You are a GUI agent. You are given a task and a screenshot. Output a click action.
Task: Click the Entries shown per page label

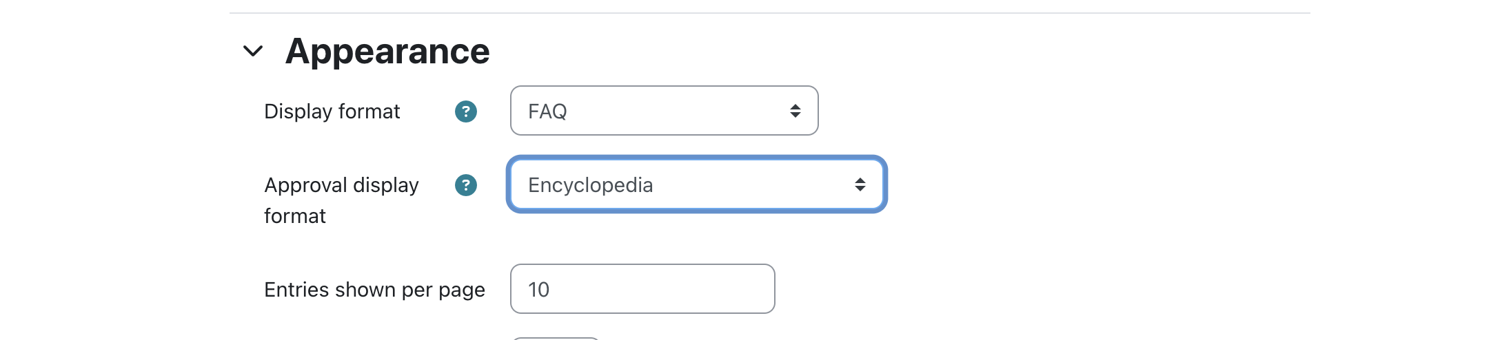coord(375,290)
